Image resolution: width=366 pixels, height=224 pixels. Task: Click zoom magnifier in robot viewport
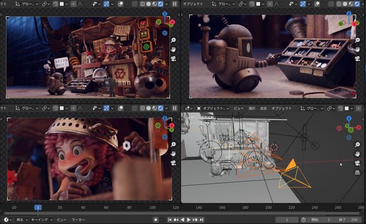click(357, 40)
